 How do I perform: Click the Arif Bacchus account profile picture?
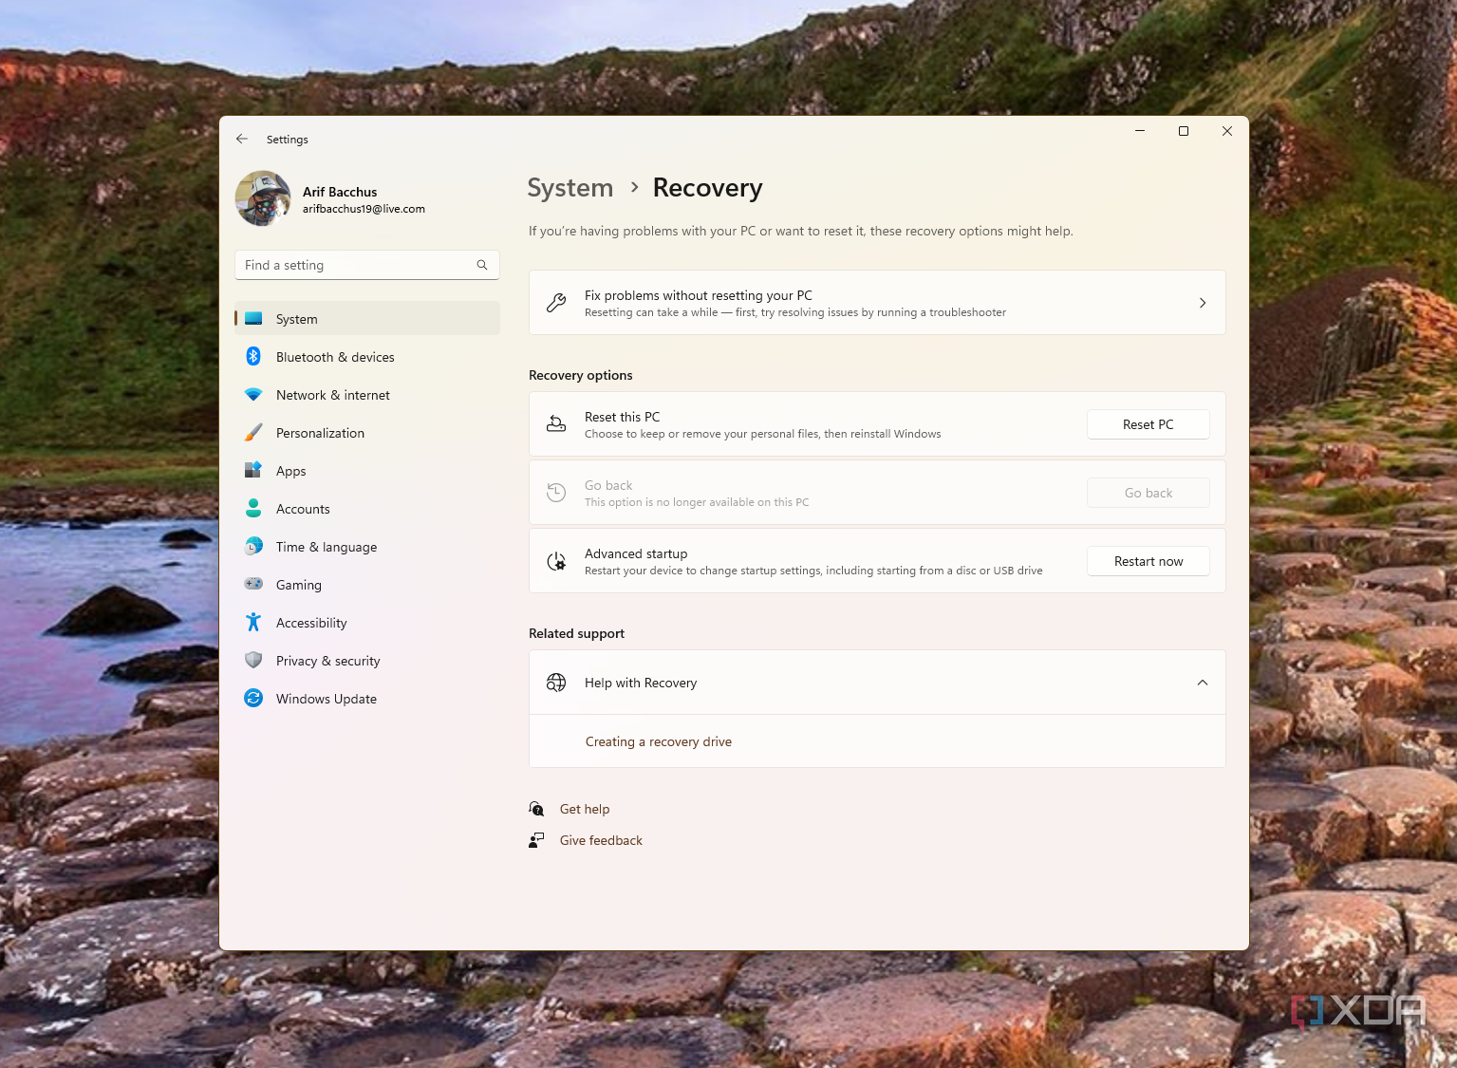(262, 198)
